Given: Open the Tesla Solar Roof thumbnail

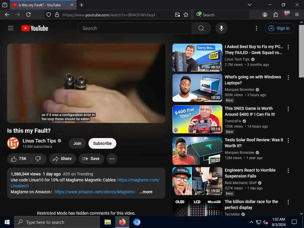Looking at the screenshot, I should (x=197, y=151).
